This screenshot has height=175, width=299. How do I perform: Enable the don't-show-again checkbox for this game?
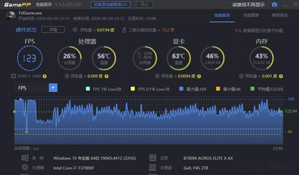tap(228, 5)
